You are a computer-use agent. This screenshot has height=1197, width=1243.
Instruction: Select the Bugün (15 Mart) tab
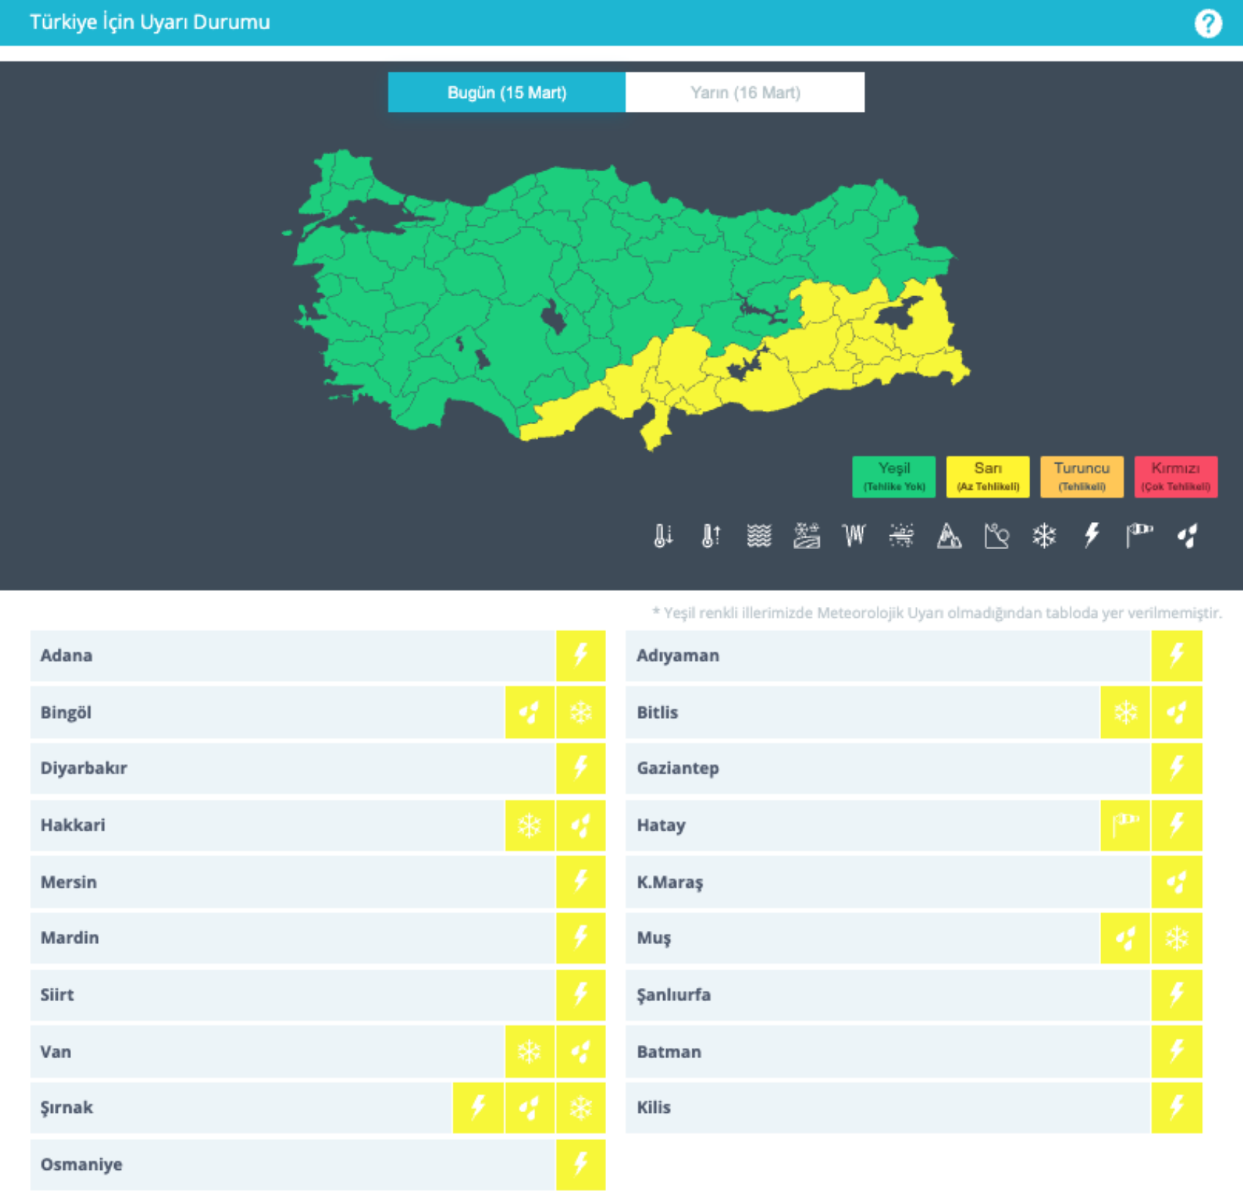pyautogui.click(x=507, y=93)
